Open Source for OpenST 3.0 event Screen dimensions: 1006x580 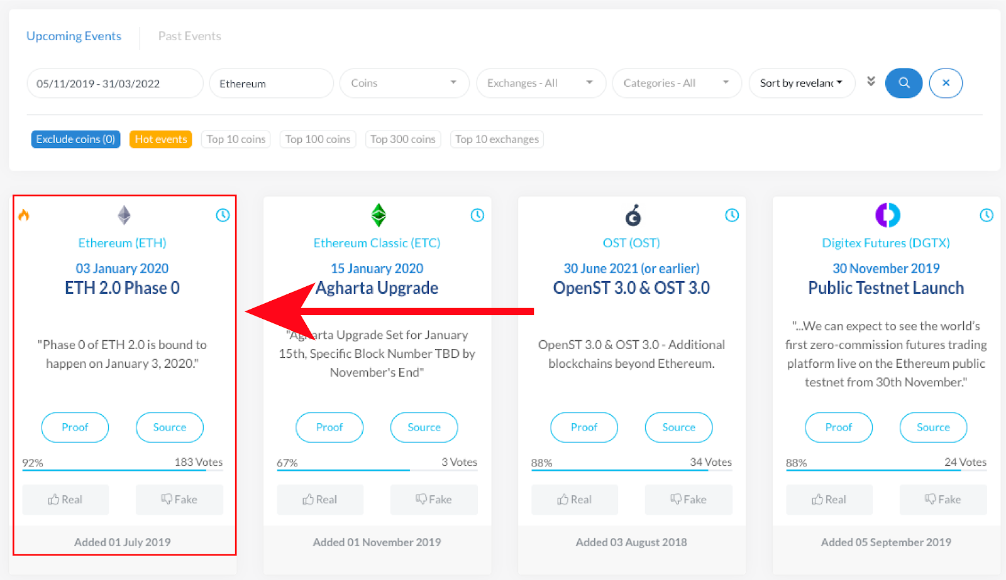pyautogui.click(x=679, y=427)
